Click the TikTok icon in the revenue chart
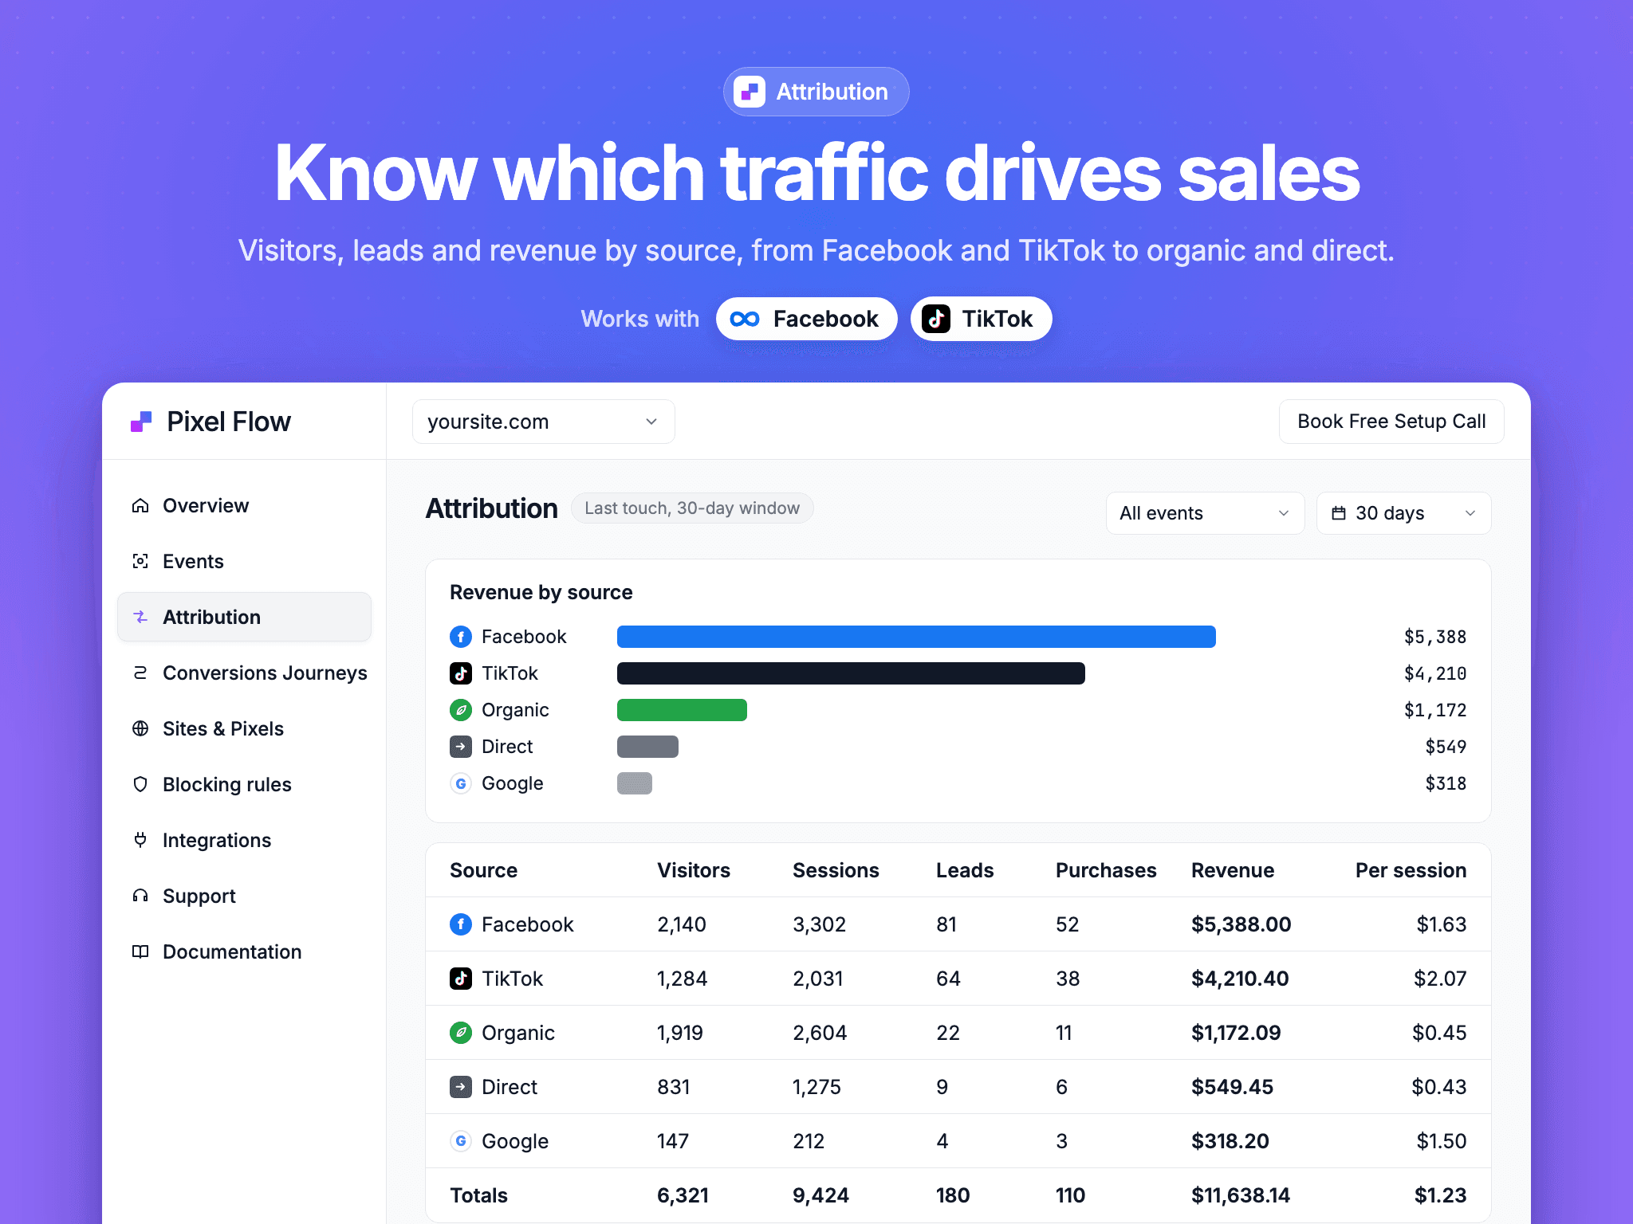The image size is (1633, 1224). point(461,673)
